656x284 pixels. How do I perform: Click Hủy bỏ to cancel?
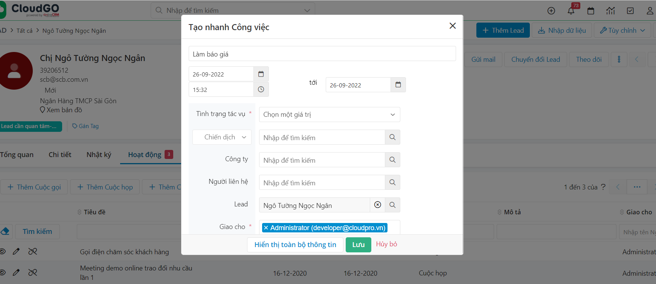click(386, 244)
